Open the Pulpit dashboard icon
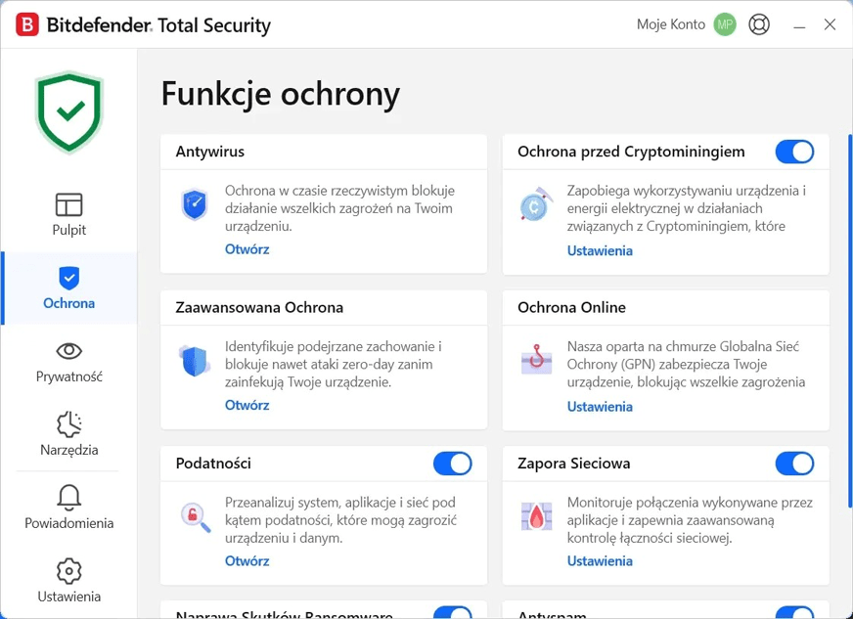This screenshot has height=619, width=853. coord(69,205)
